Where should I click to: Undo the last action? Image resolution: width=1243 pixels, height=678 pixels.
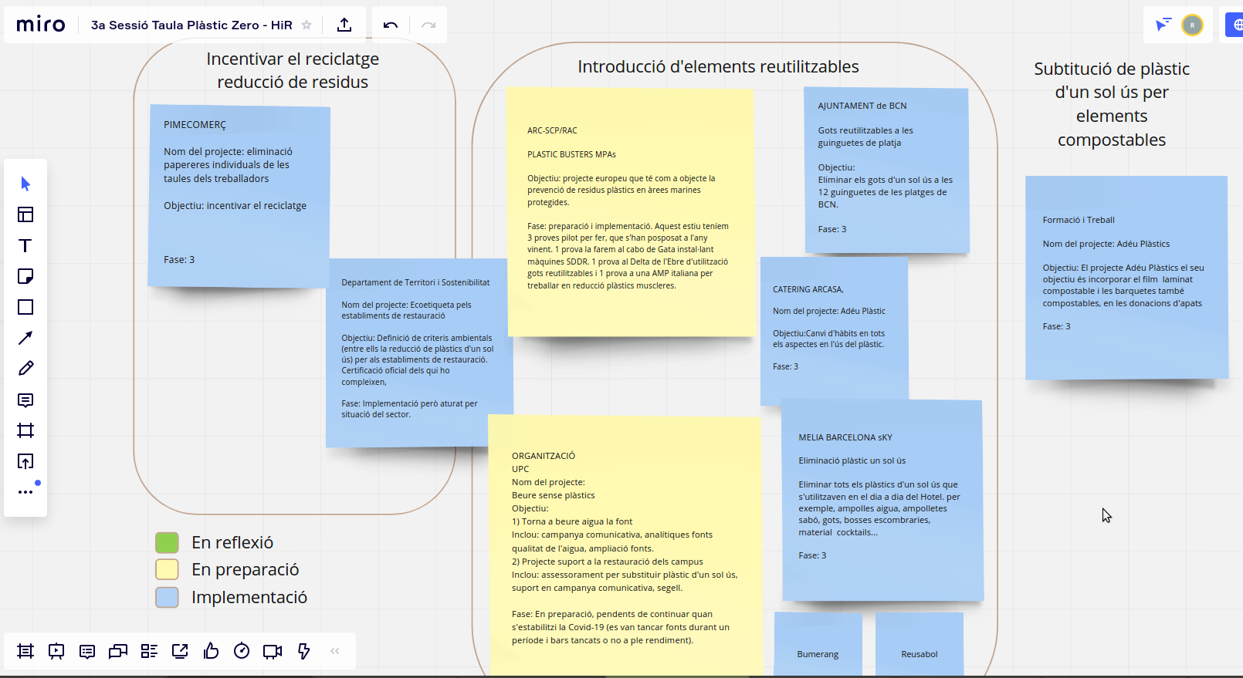click(391, 25)
